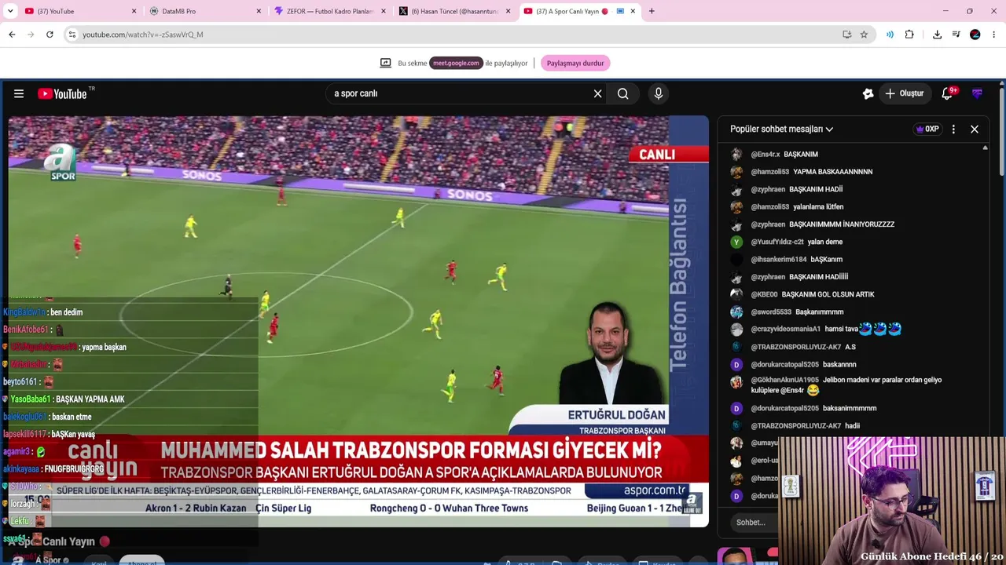Open the purple account avatar menu

(x=977, y=93)
